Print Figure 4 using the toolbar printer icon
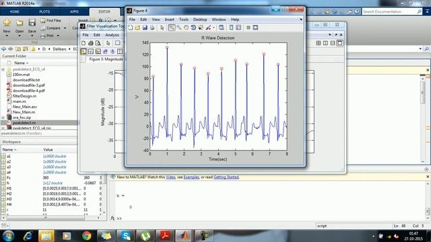The image size is (431, 242). [152, 28]
